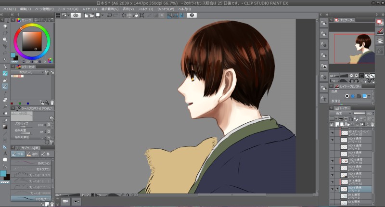Open the ウィンドウ(W) menu
Image resolution: width=385 pixels, height=207 pixels.
tap(166, 9)
